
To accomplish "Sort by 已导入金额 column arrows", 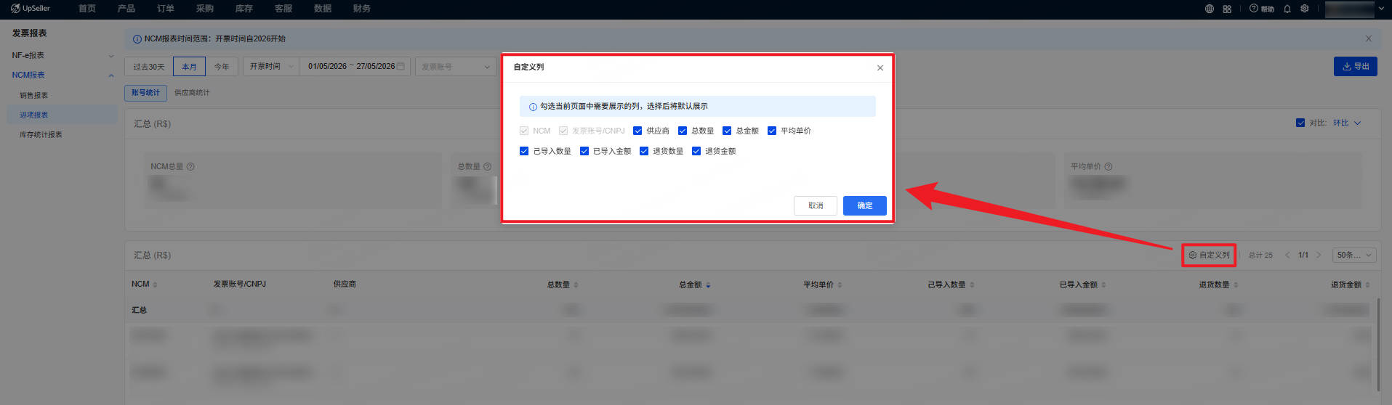I will [1103, 285].
